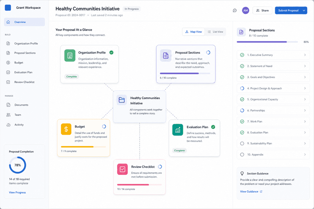
Task: Click the Overview home icon in sidebar
Action: point(8,22)
